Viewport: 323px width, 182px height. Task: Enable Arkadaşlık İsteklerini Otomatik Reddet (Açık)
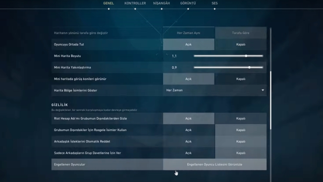coord(189,142)
